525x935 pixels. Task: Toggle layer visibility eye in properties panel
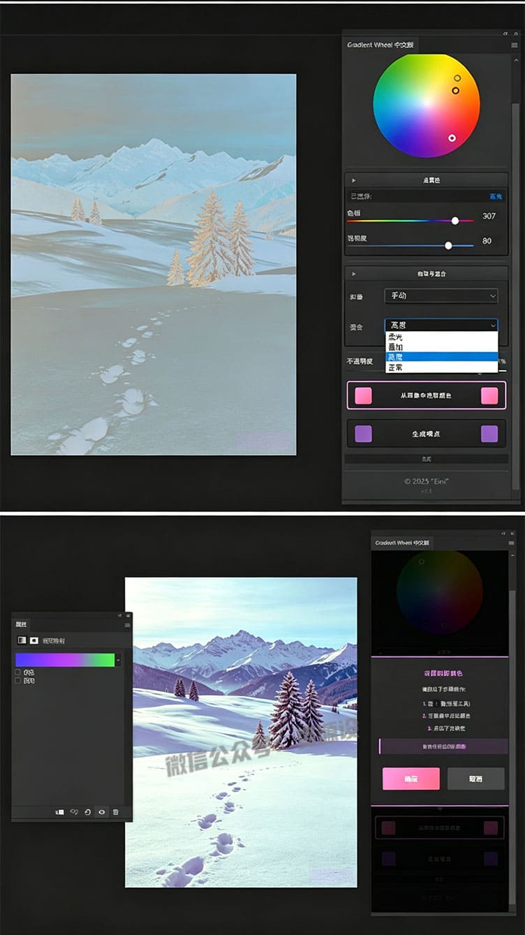[102, 812]
